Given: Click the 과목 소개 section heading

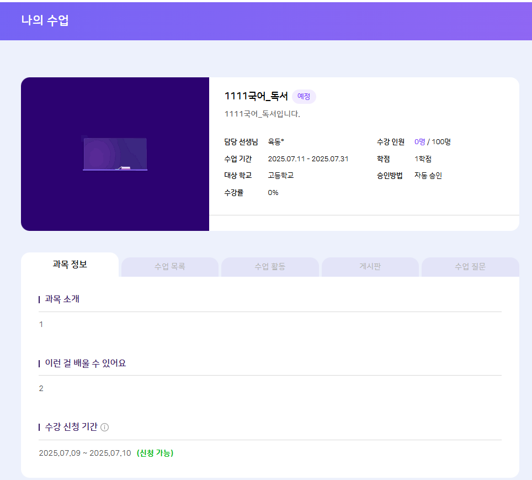Looking at the screenshot, I should coord(62,299).
